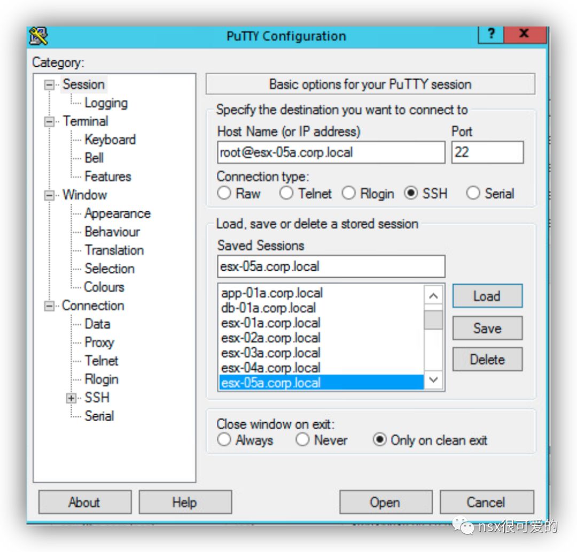Open the Translation settings category
Image resolution: width=577 pixels, height=552 pixels.
coord(114,250)
